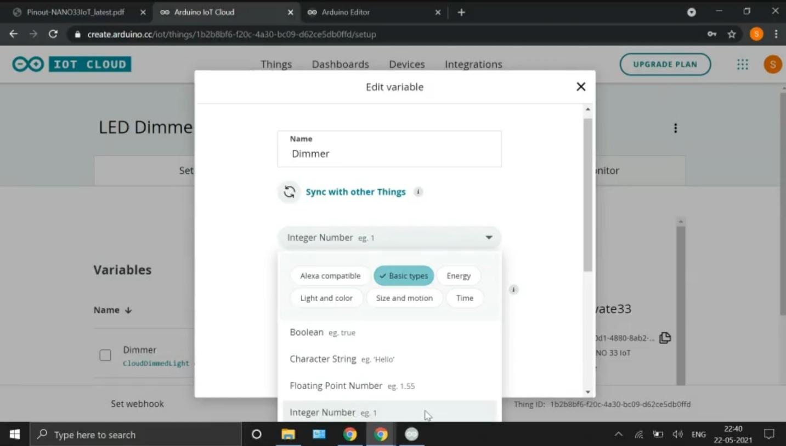The height and width of the screenshot is (446, 786).
Task: Open the Things page
Action: click(x=276, y=64)
